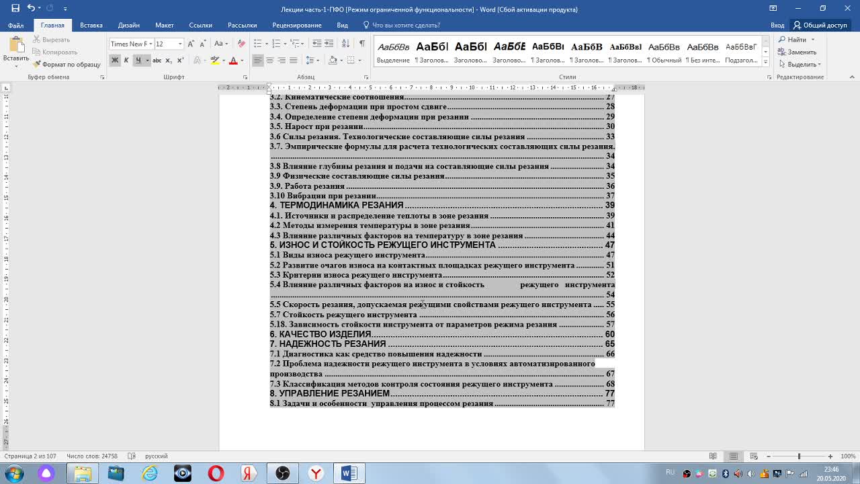The width and height of the screenshot is (860, 484).
Task: Open the Файл tab
Action: pyautogui.click(x=15, y=25)
